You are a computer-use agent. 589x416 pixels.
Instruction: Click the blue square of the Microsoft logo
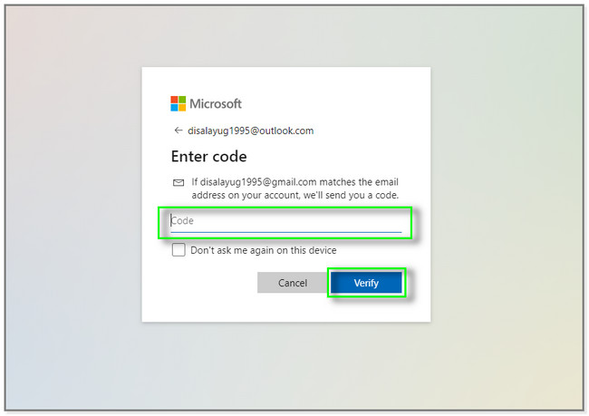[x=174, y=108]
